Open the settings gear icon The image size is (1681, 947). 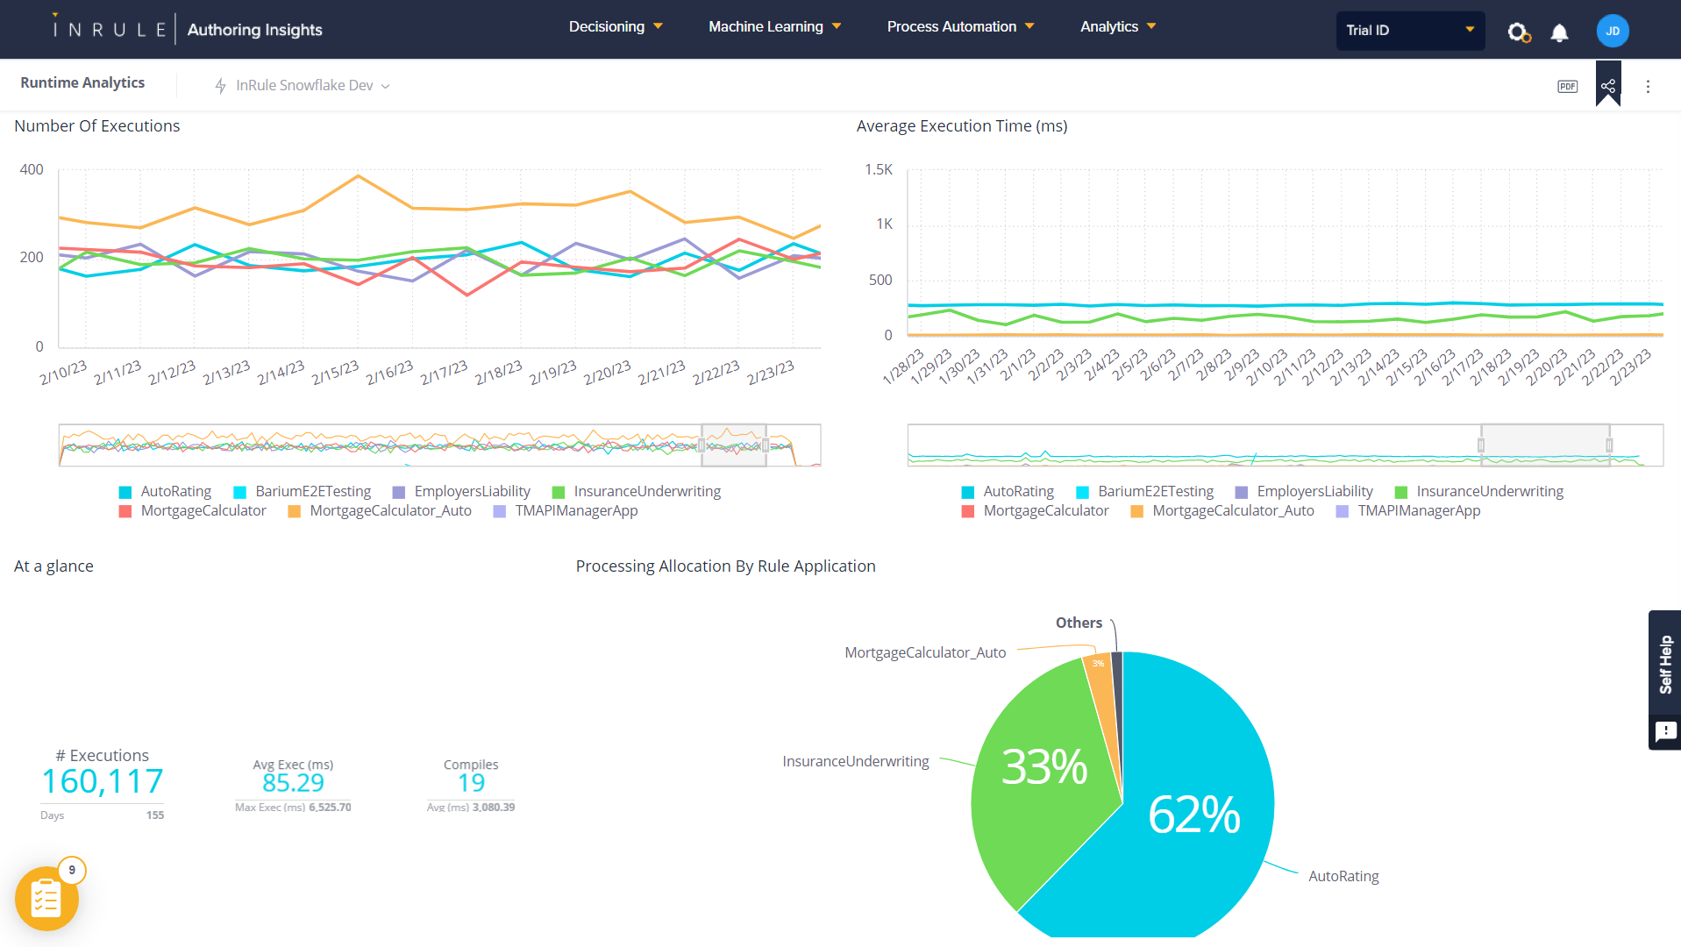point(1518,32)
